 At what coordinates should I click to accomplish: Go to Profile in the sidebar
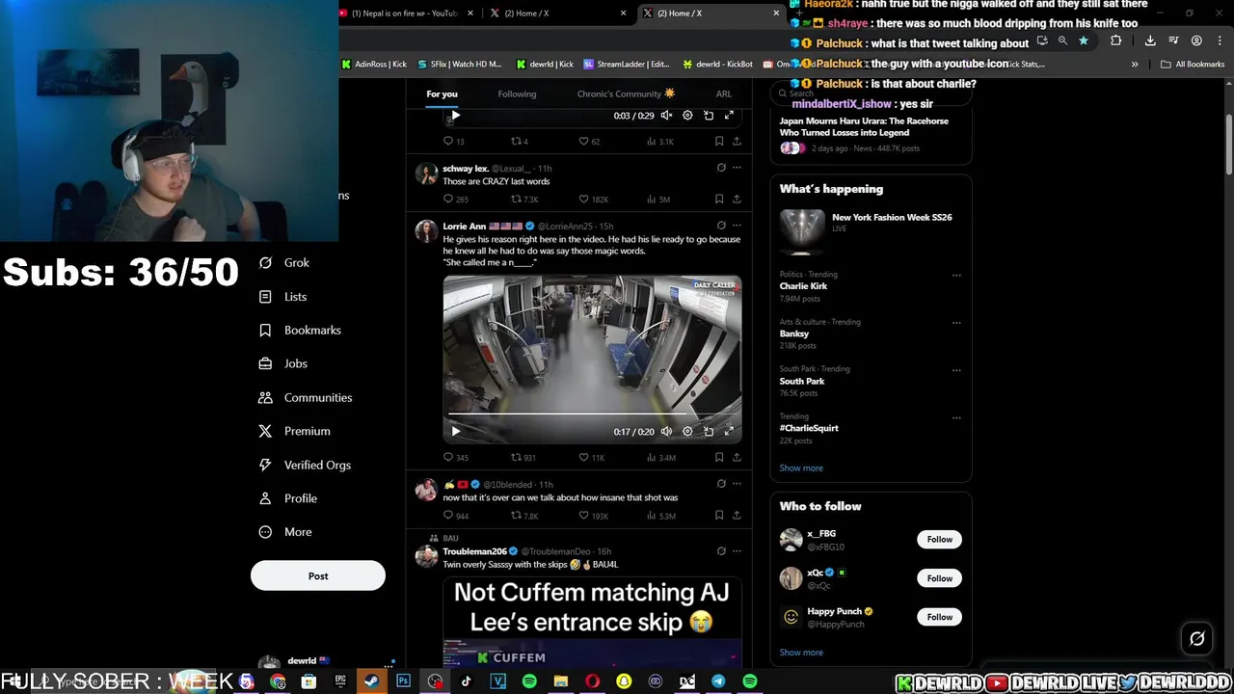click(x=287, y=499)
